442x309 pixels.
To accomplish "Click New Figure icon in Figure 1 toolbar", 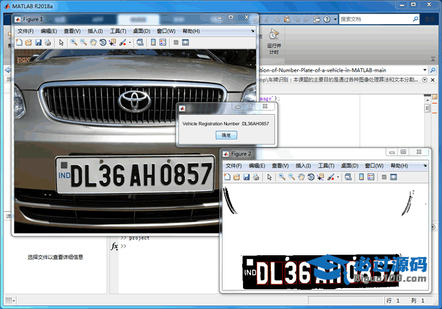I will [19, 43].
